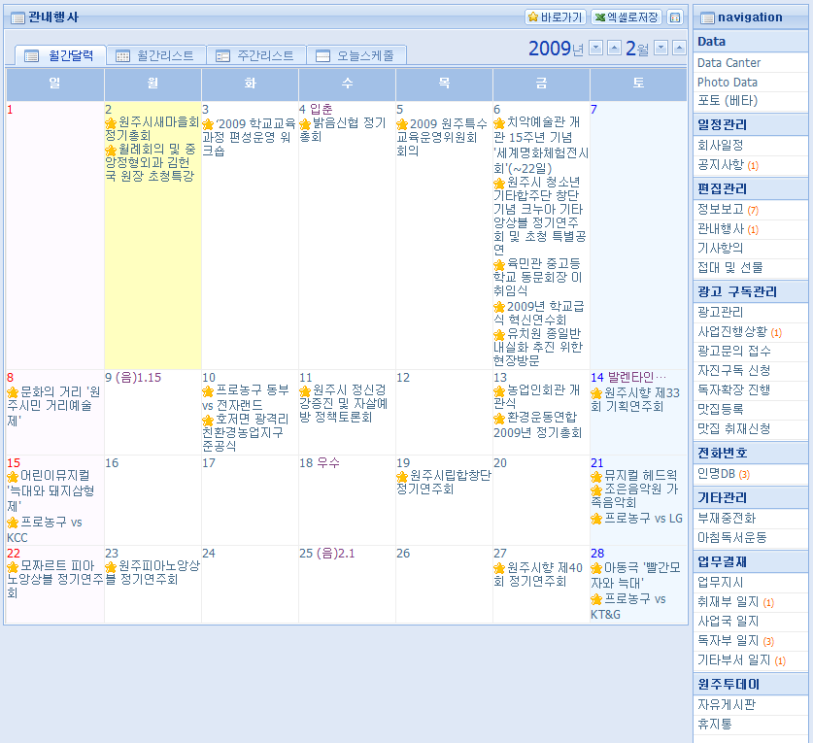This screenshot has height=743, width=813.
Task: Open 회사일정 under 일정관리
Action: point(720,146)
